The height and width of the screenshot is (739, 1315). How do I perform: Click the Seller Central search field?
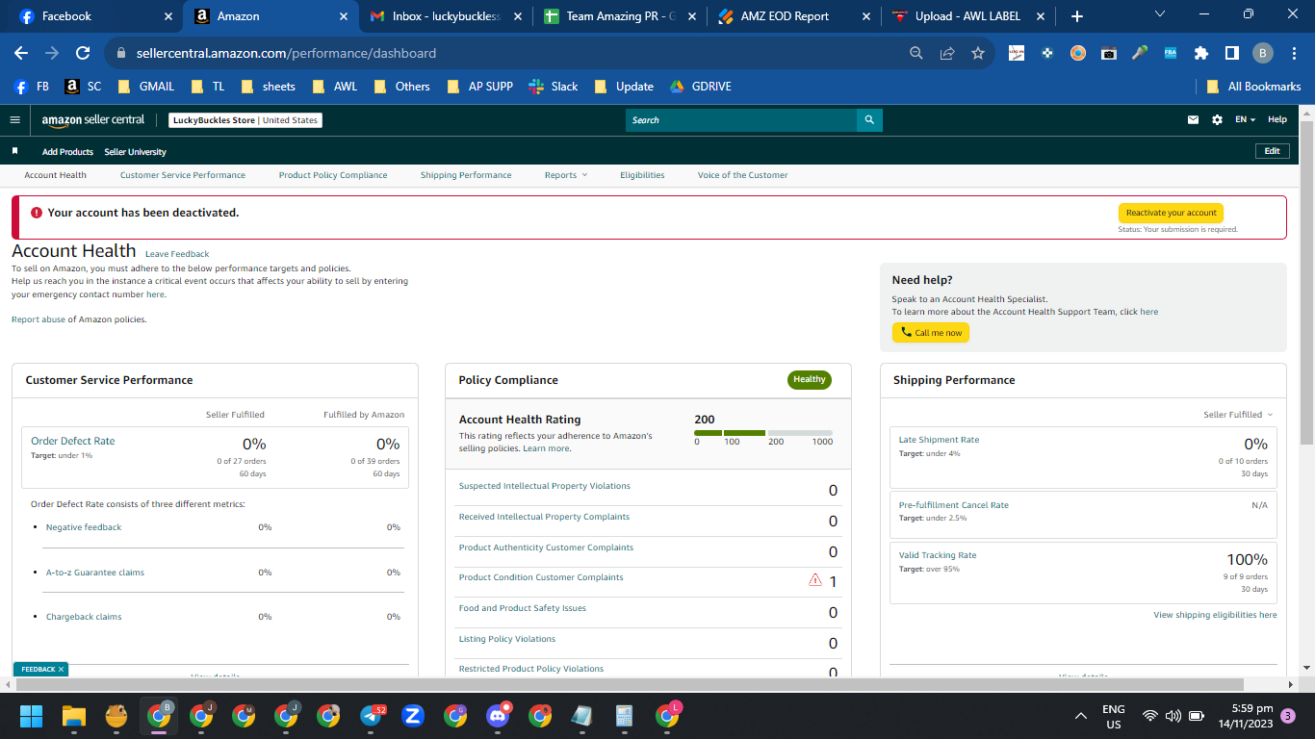click(741, 120)
